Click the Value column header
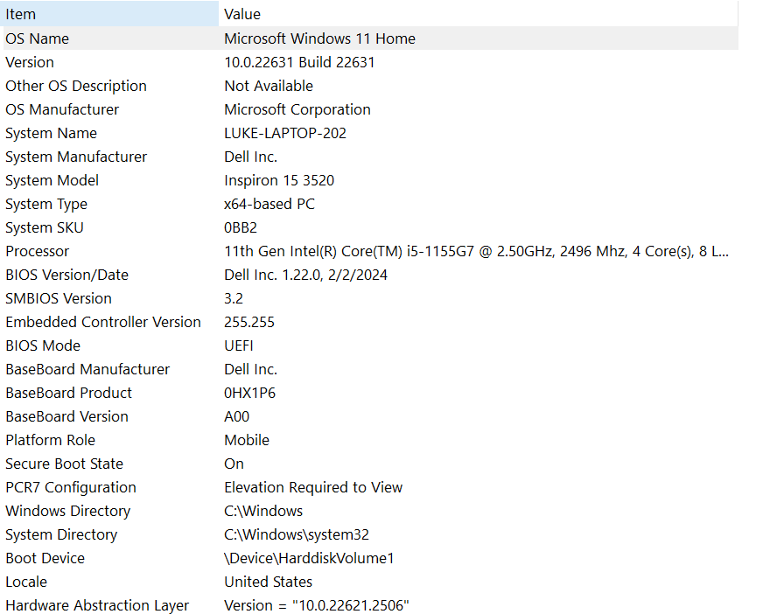The height and width of the screenshot is (614, 763). click(x=479, y=14)
